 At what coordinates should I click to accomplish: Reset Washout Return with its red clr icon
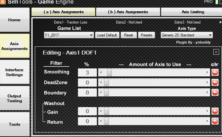pos(215,121)
